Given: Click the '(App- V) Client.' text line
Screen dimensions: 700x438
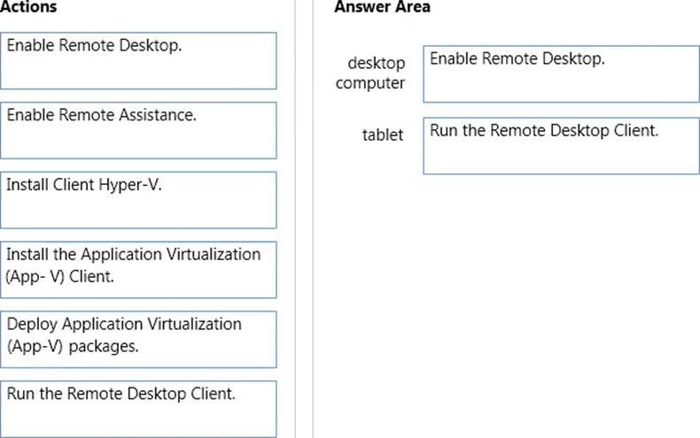Looking at the screenshot, I should (61, 276).
